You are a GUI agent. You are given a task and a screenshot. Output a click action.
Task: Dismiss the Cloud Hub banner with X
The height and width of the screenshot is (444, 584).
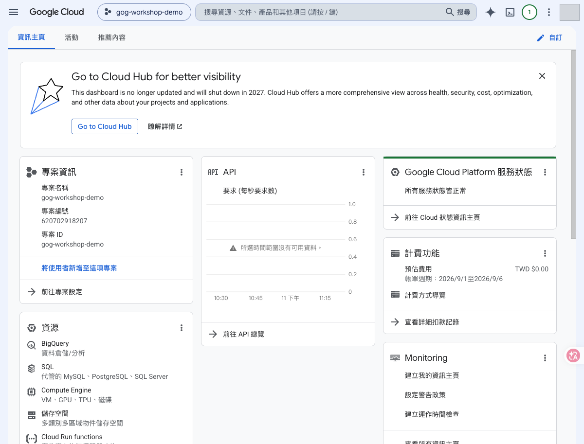542,76
